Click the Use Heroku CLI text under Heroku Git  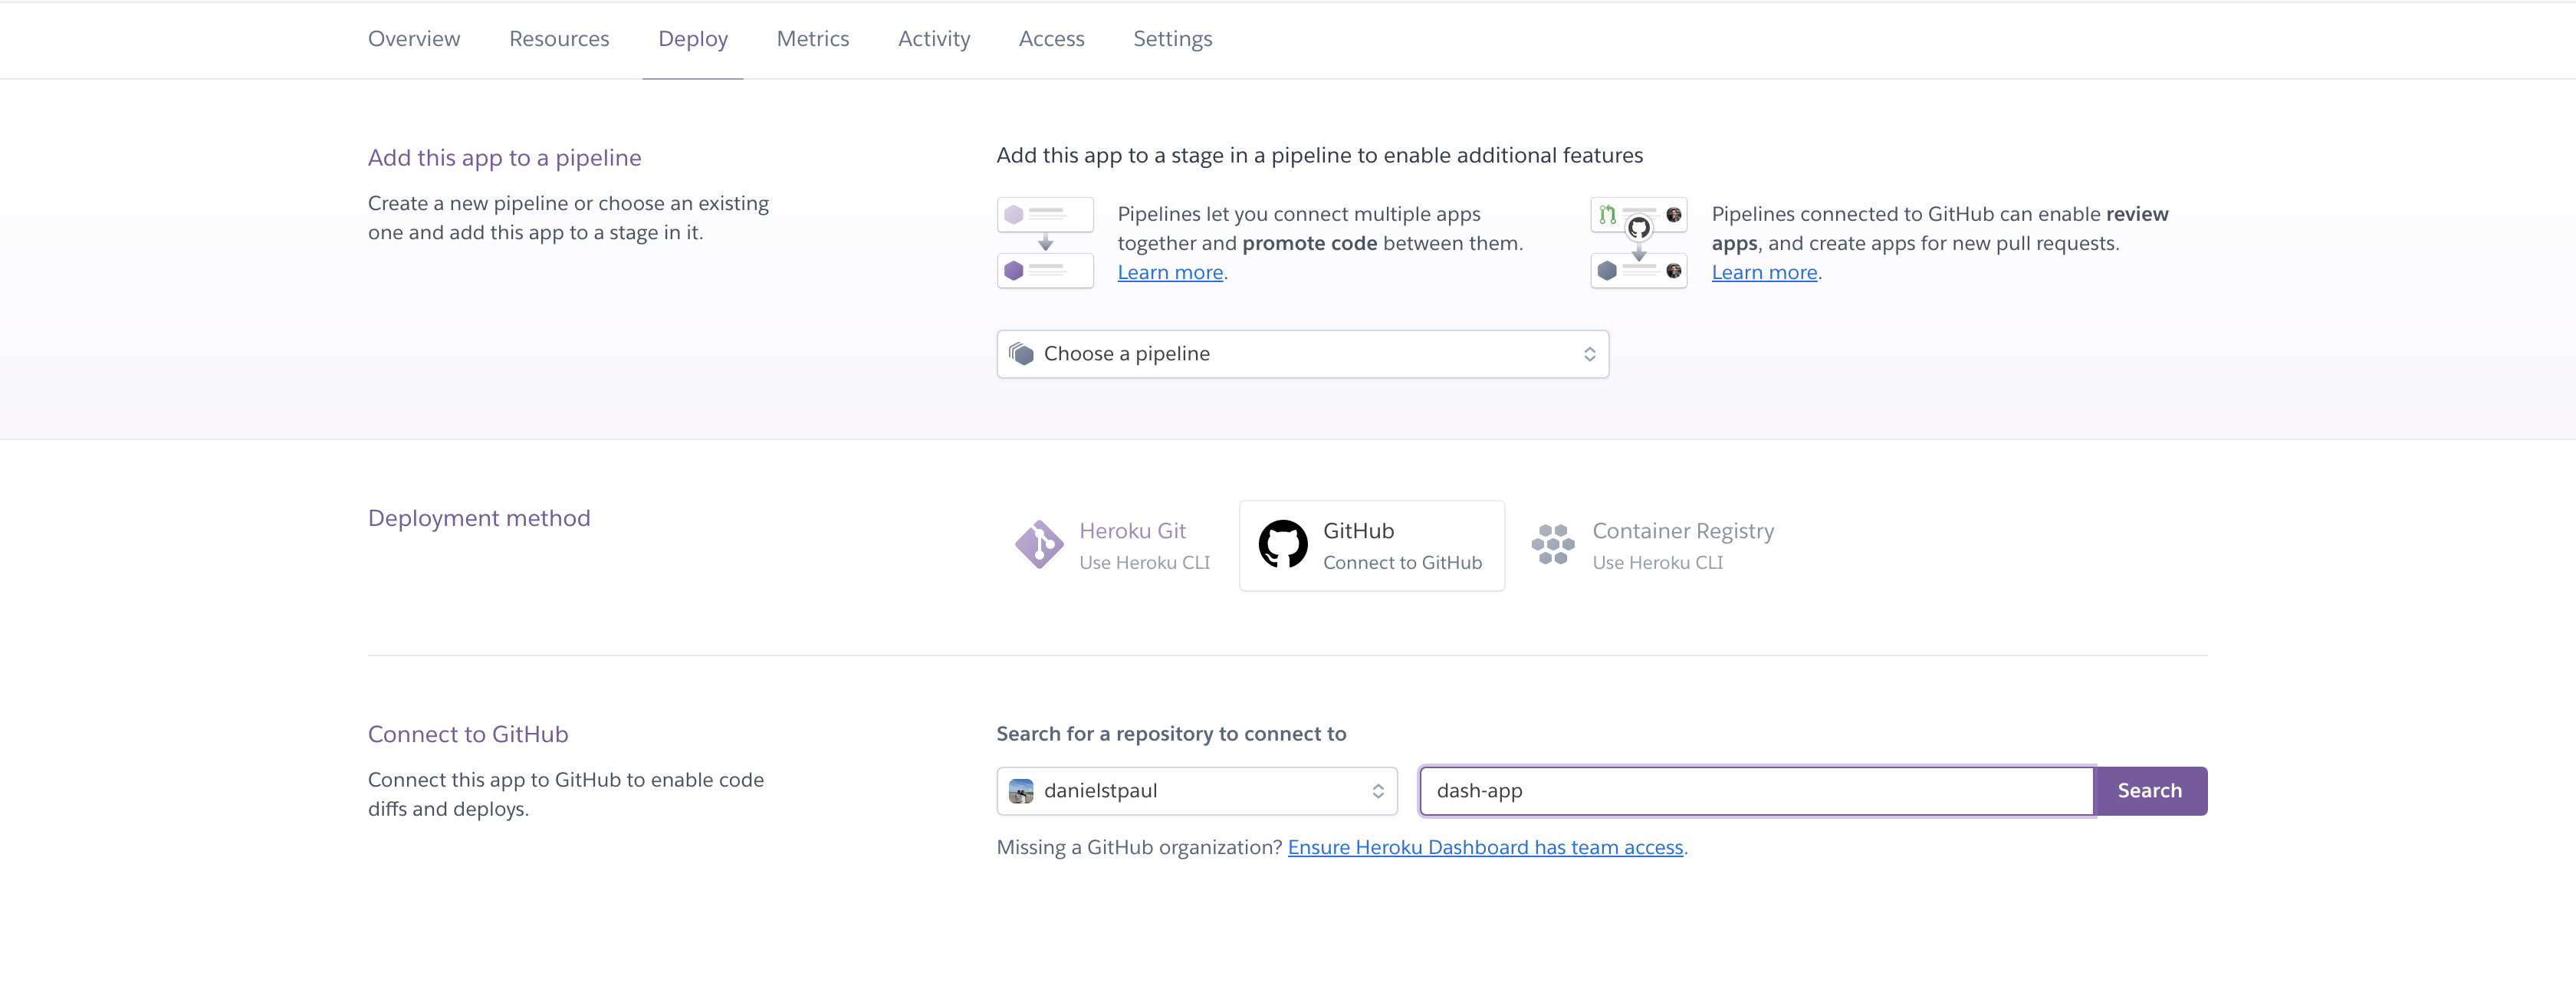pyautogui.click(x=1144, y=563)
